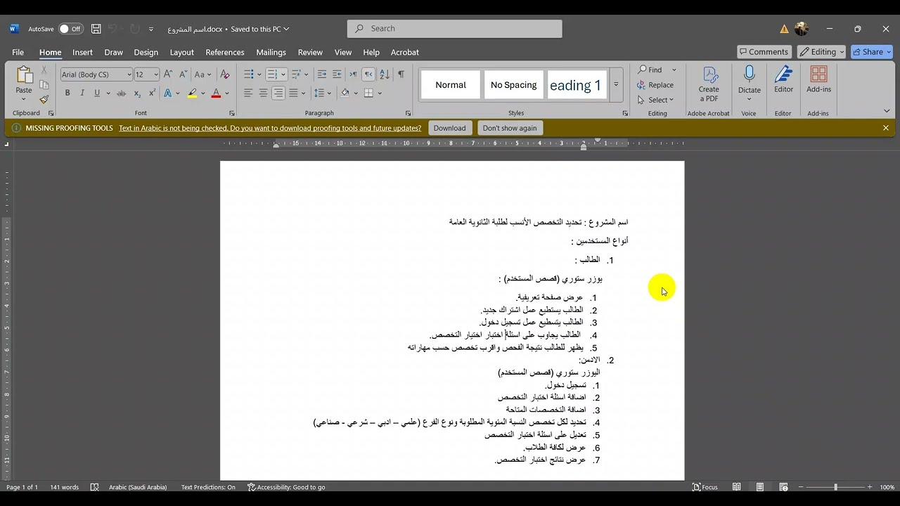Click the Increase Indent icon
The image size is (900, 506).
pos(337,74)
